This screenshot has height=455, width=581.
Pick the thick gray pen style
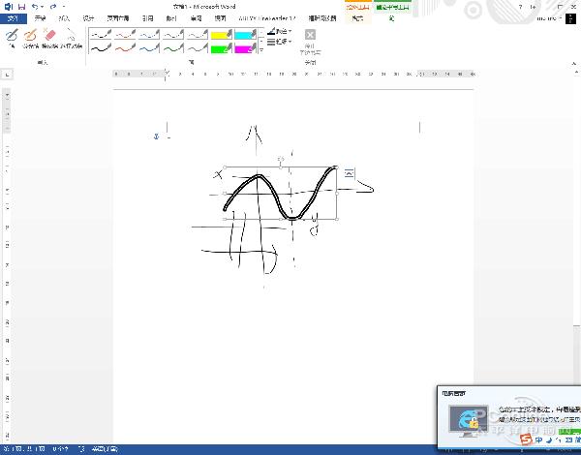tap(198, 47)
